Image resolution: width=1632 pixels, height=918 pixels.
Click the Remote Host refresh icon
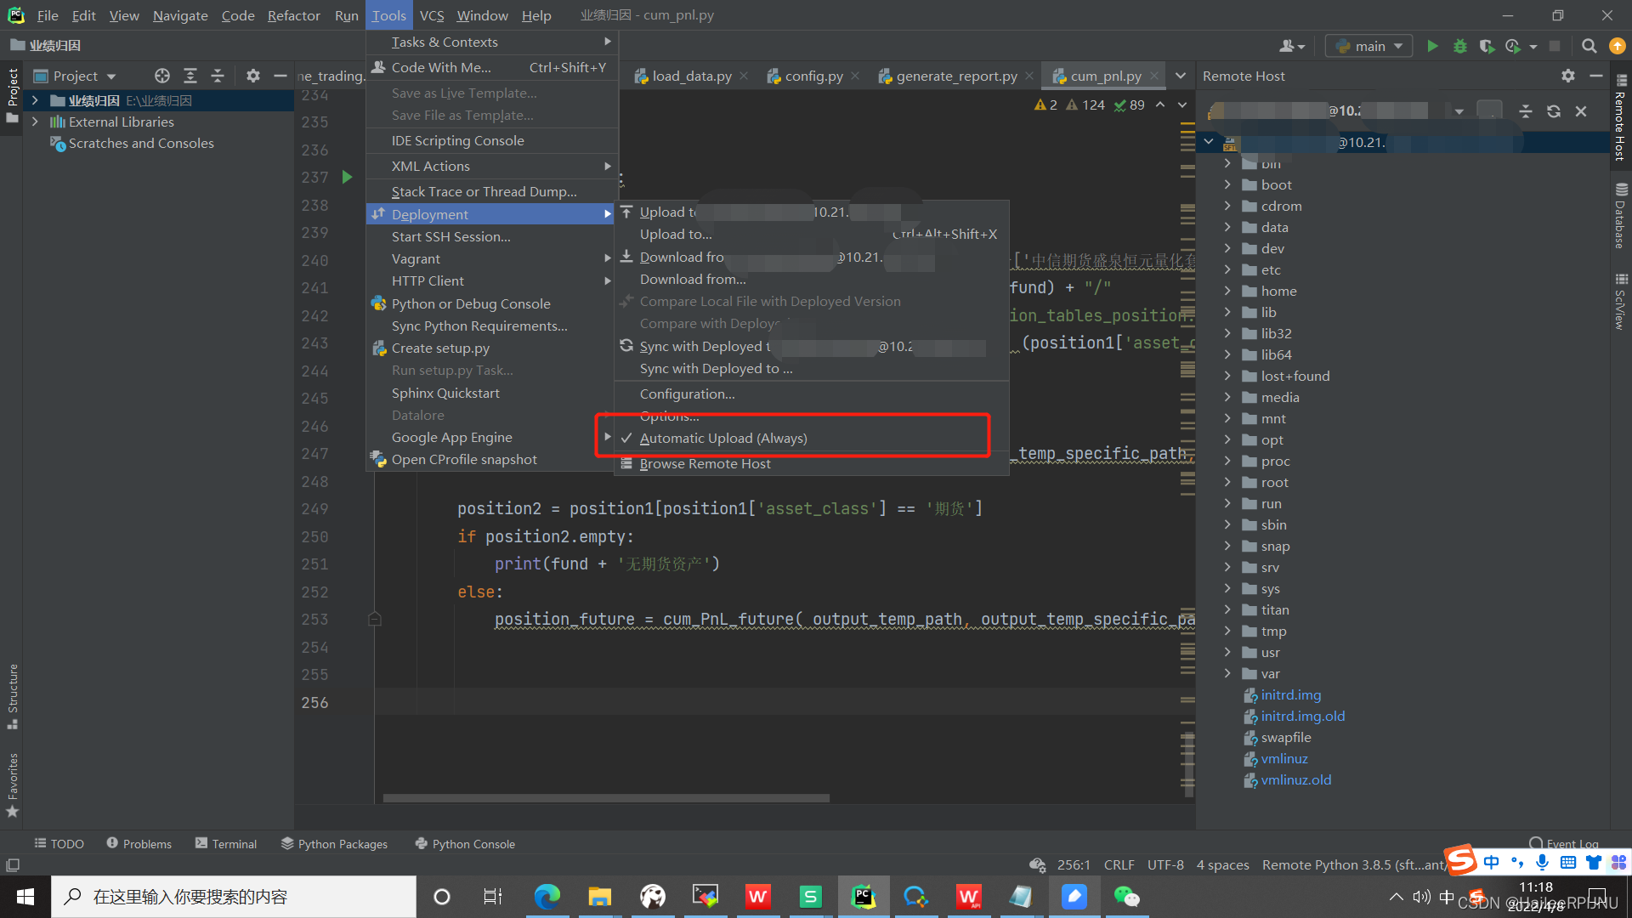tap(1553, 111)
